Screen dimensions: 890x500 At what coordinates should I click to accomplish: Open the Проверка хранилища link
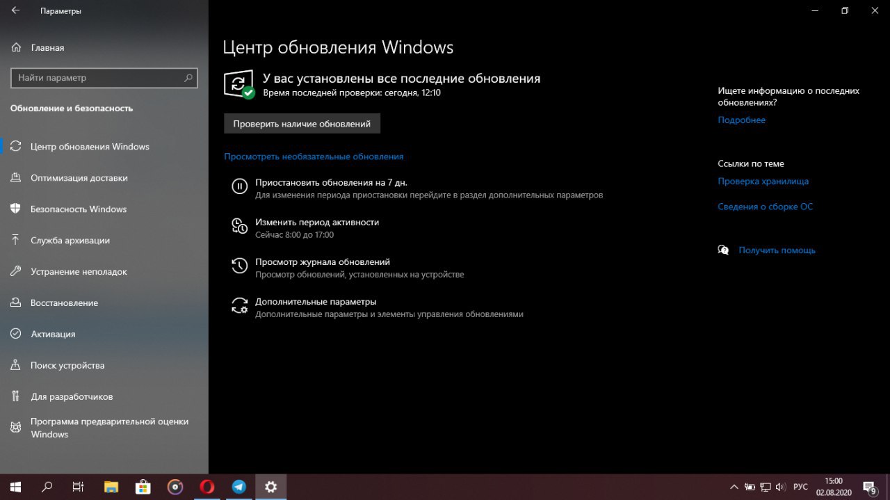pos(763,182)
